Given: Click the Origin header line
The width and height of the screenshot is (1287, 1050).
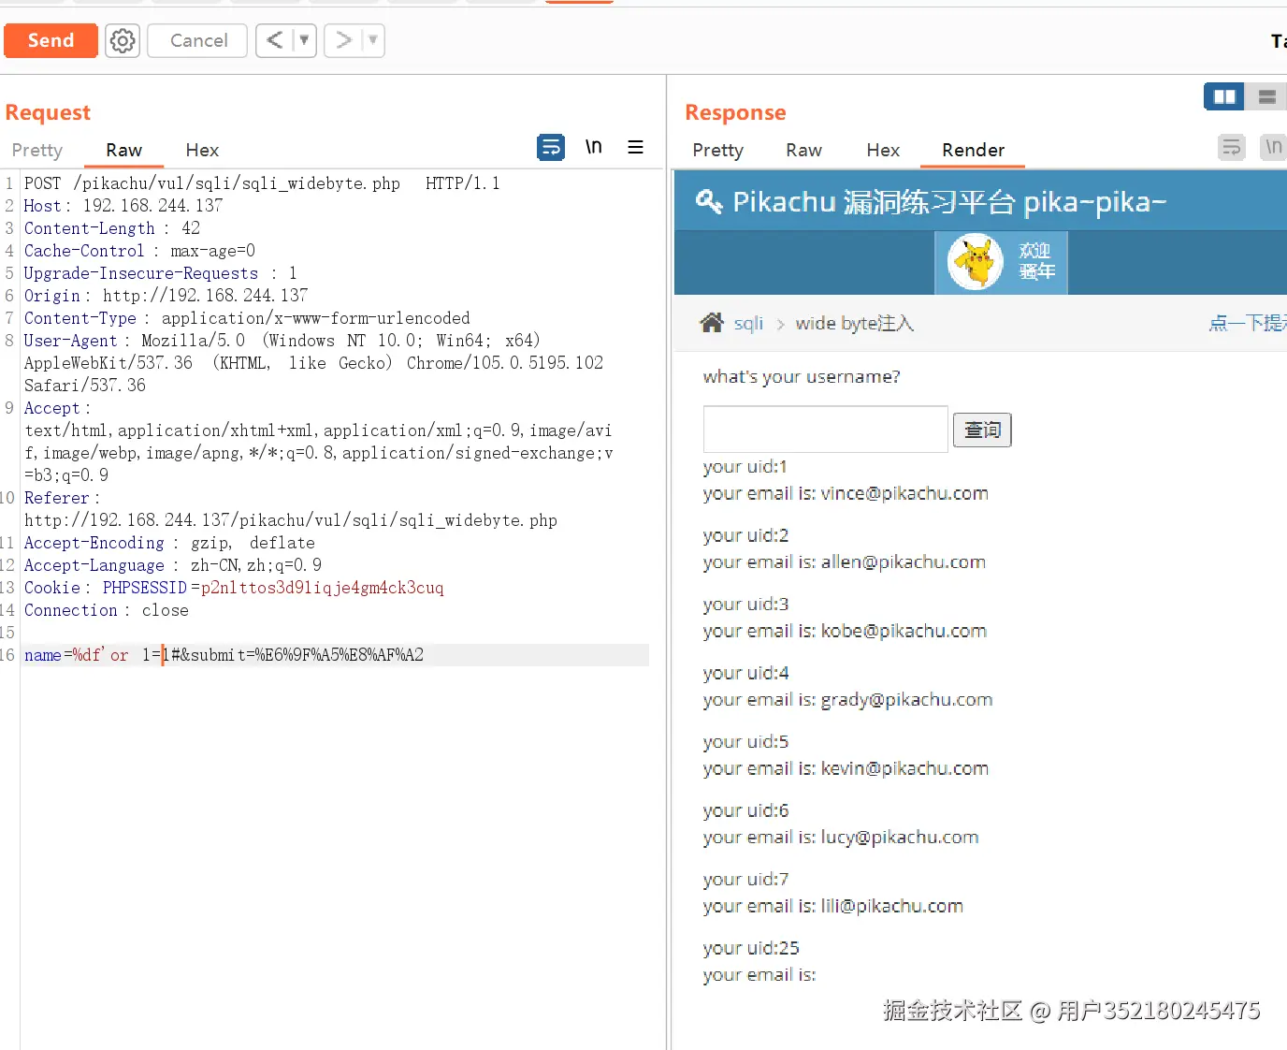Looking at the screenshot, I should coord(166,296).
